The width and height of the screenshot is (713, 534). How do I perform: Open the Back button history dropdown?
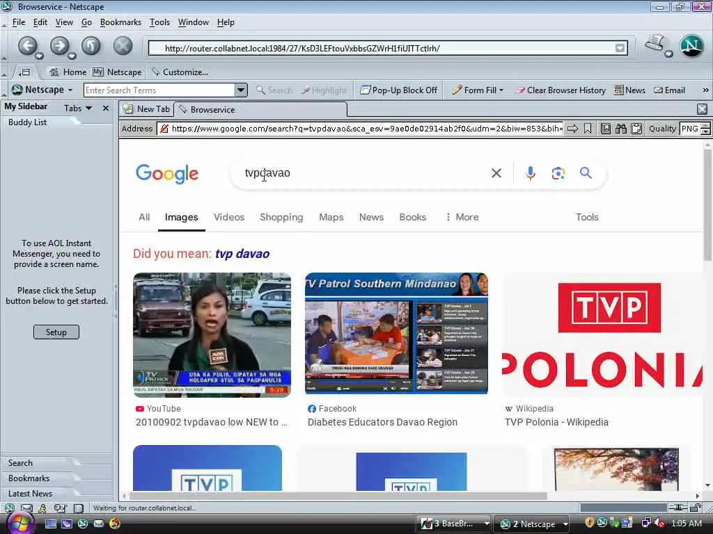pos(40,56)
